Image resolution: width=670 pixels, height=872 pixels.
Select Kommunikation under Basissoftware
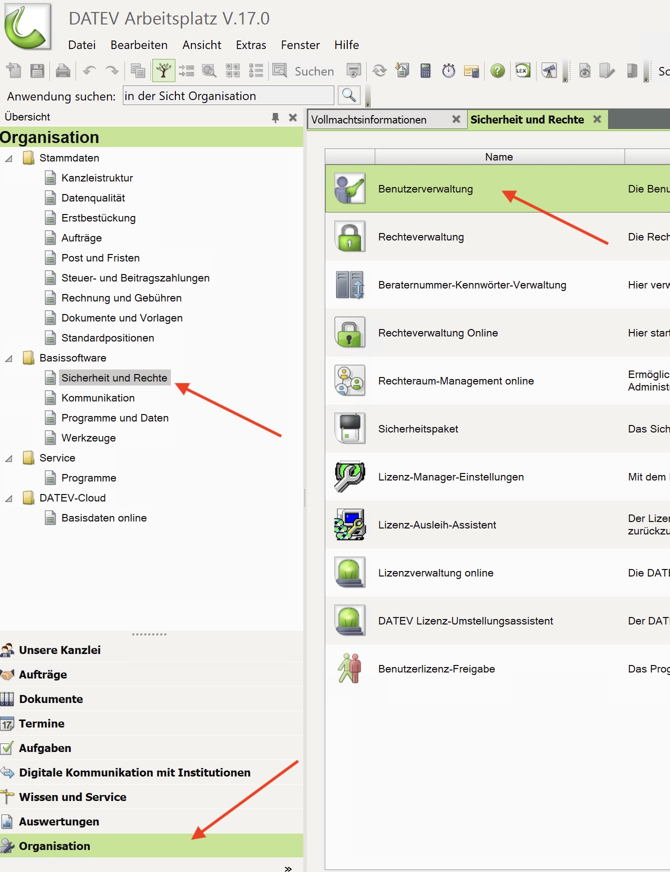coord(98,398)
